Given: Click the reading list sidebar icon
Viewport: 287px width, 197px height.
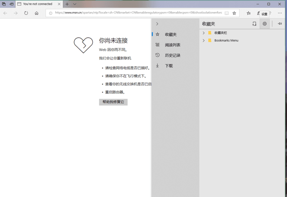Looking at the screenshot, I should click(x=157, y=44).
